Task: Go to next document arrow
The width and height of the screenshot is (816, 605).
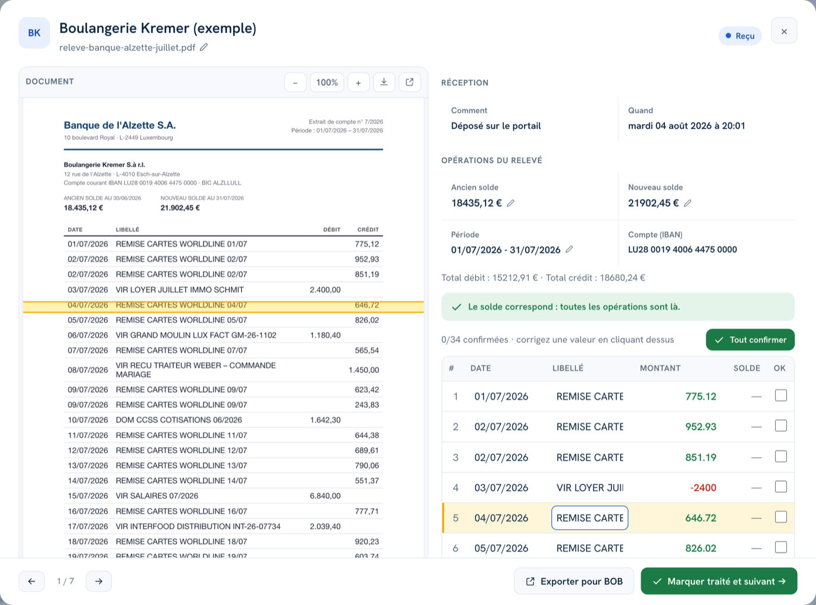Action: click(x=99, y=581)
